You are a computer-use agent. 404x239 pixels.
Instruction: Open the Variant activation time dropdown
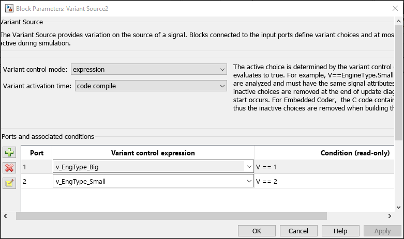click(x=151, y=86)
